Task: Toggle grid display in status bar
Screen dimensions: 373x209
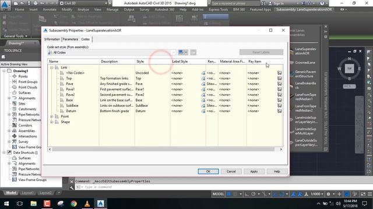Action: 229,194
